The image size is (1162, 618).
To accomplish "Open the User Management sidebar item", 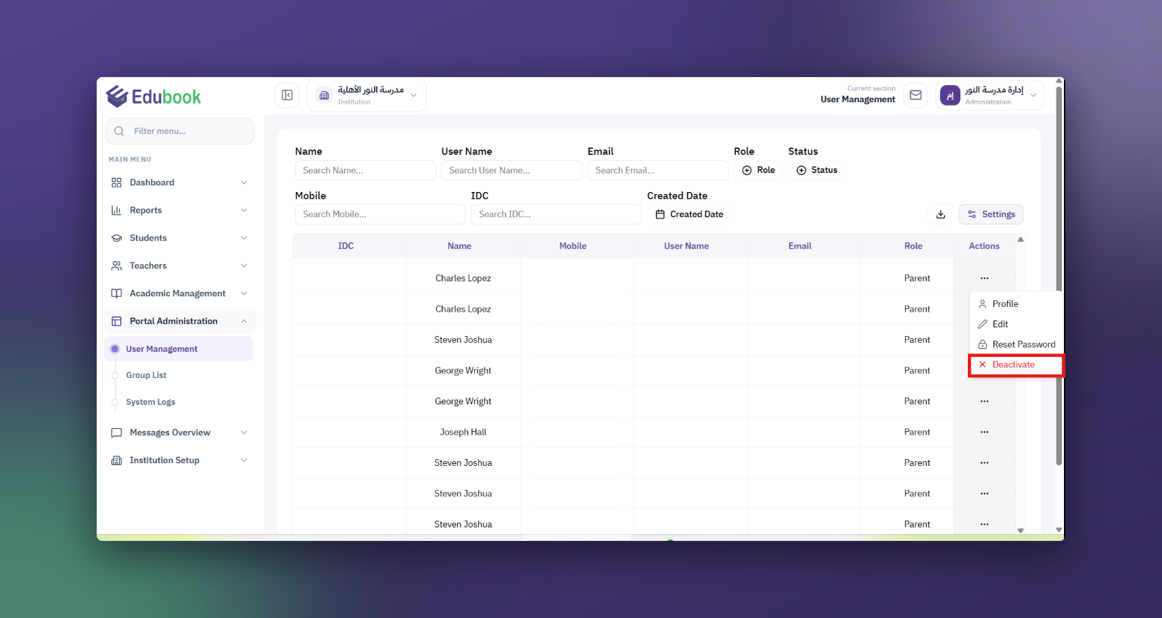I will click(x=179, y=349).
